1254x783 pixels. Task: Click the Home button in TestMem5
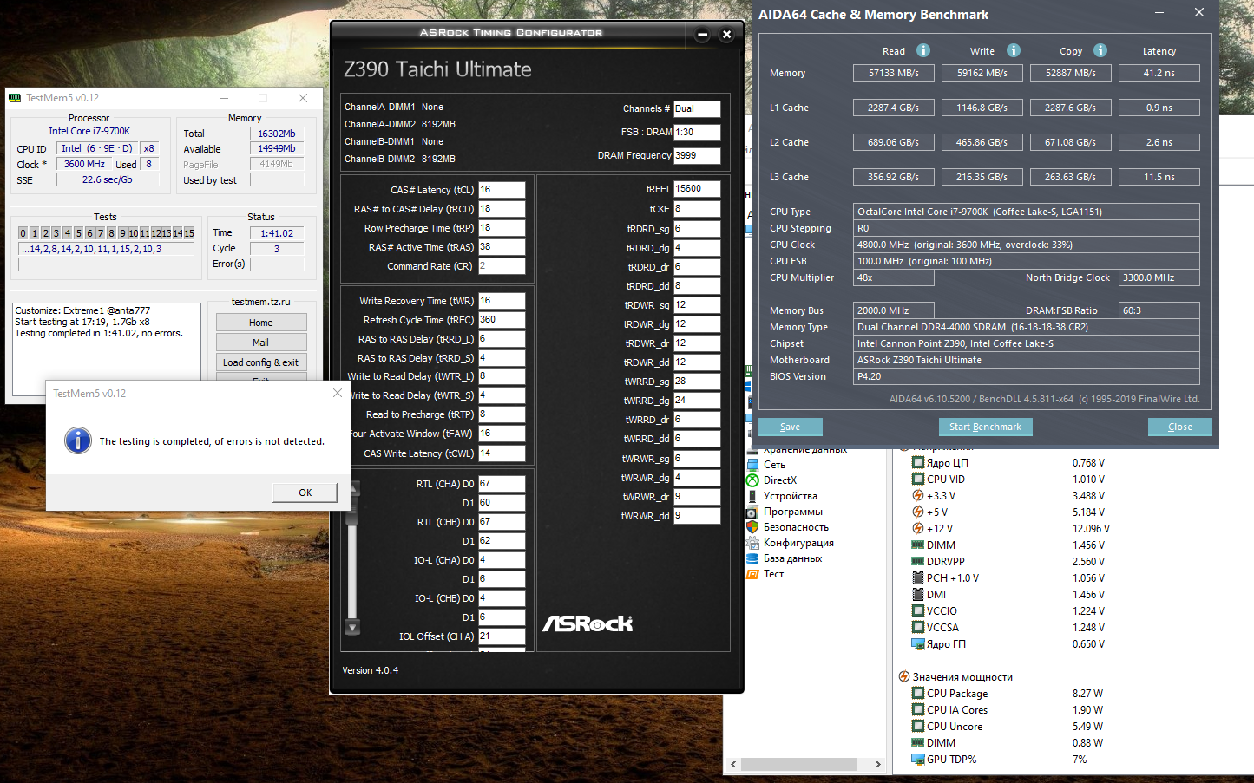[x=261, y=323]
